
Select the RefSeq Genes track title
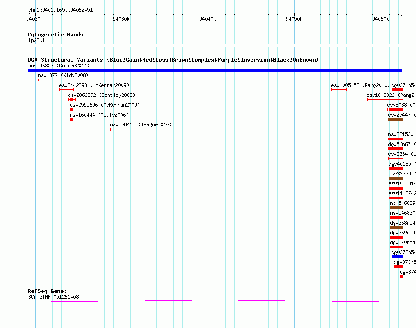[x=47, y=291]
